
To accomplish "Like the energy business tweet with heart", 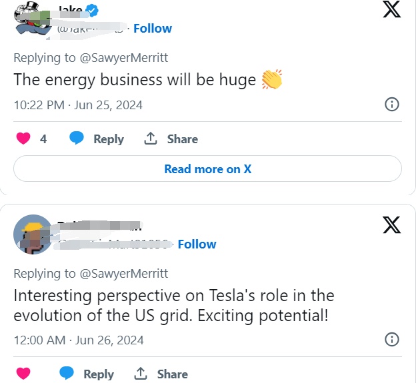I will pos(23,139).
